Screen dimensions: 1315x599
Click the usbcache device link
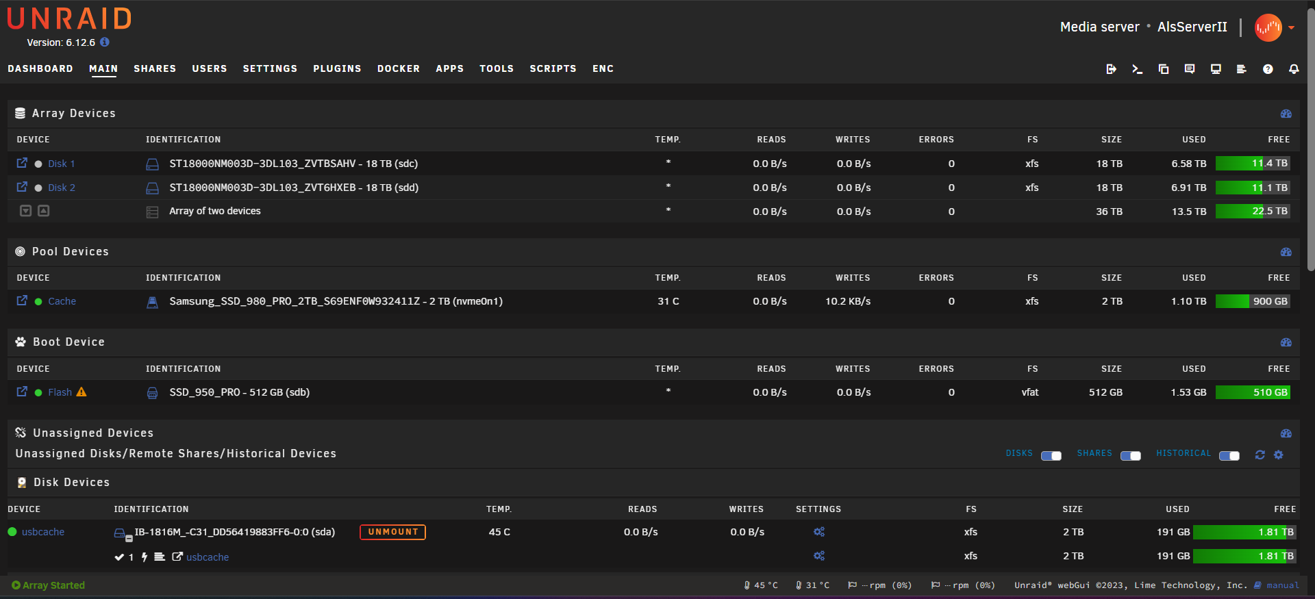point(42,532)
